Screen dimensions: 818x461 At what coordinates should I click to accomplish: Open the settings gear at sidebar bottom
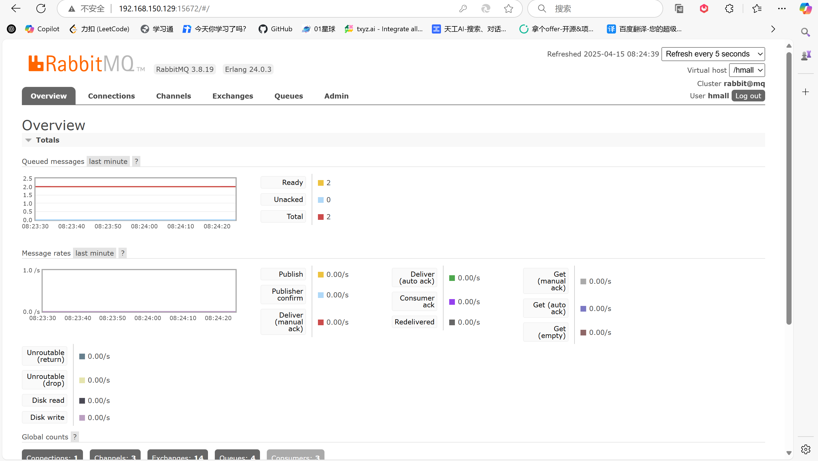805,449
